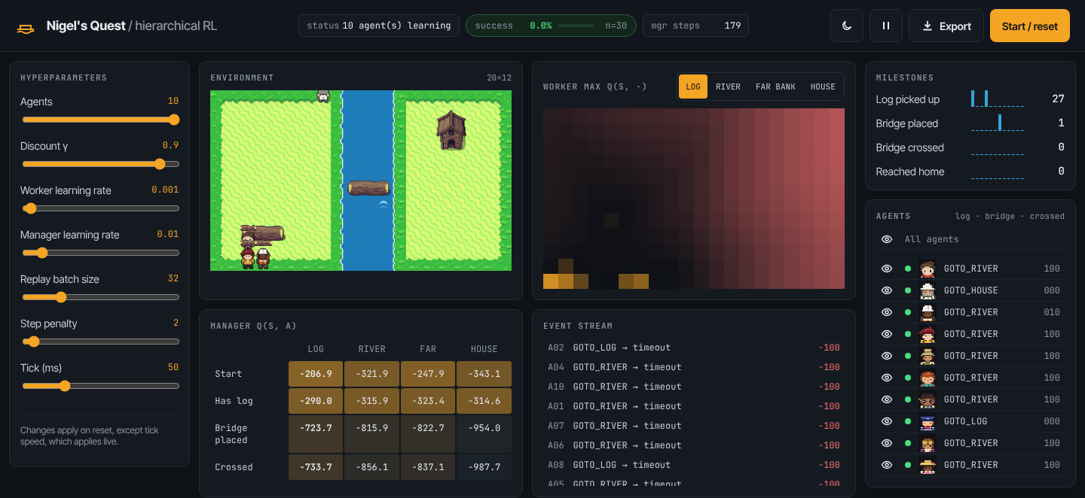Click the Reached home milestone label

pyautogui.click(x=910, y=172)
